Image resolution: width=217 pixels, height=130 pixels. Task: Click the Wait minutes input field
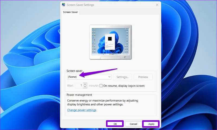coord(79,85)
